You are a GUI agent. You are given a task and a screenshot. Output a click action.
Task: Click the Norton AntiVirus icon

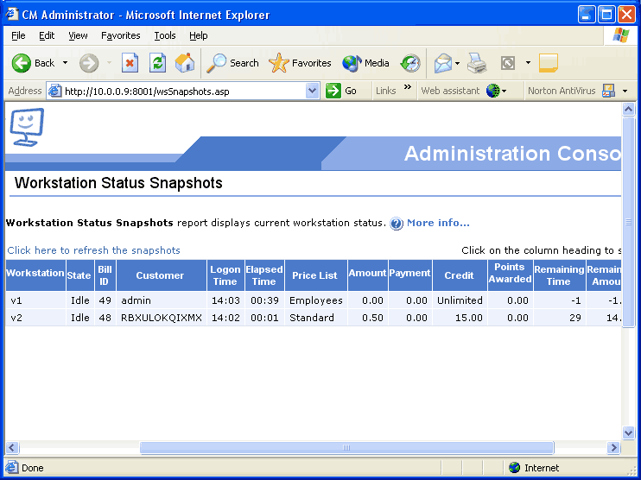(x=609, y=91)
